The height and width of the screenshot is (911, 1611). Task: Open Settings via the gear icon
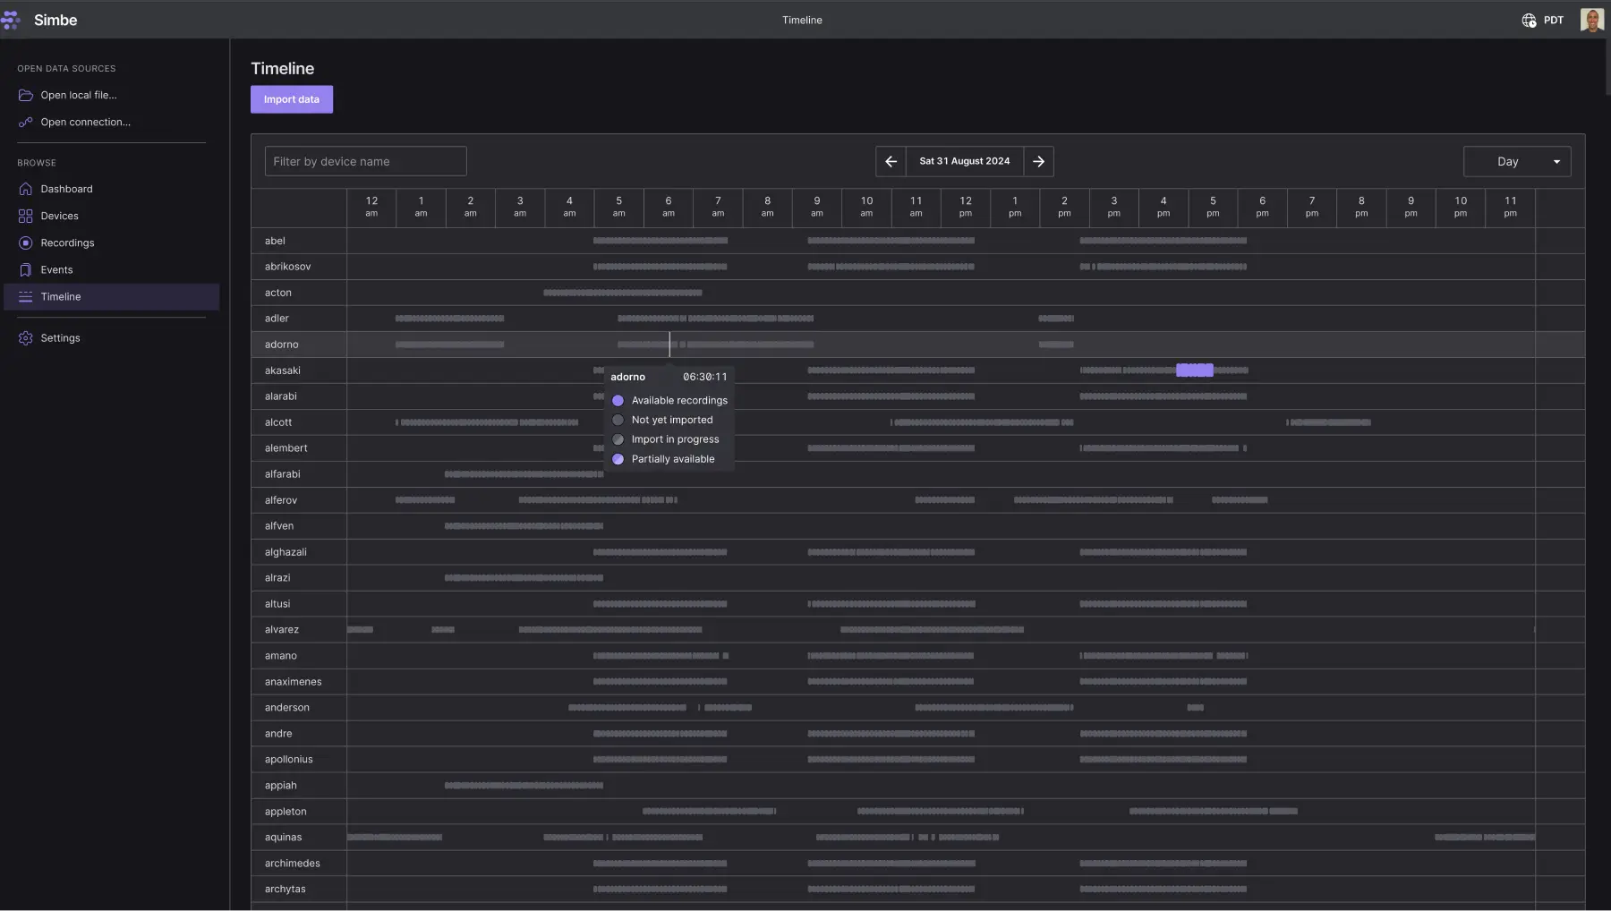26,338
